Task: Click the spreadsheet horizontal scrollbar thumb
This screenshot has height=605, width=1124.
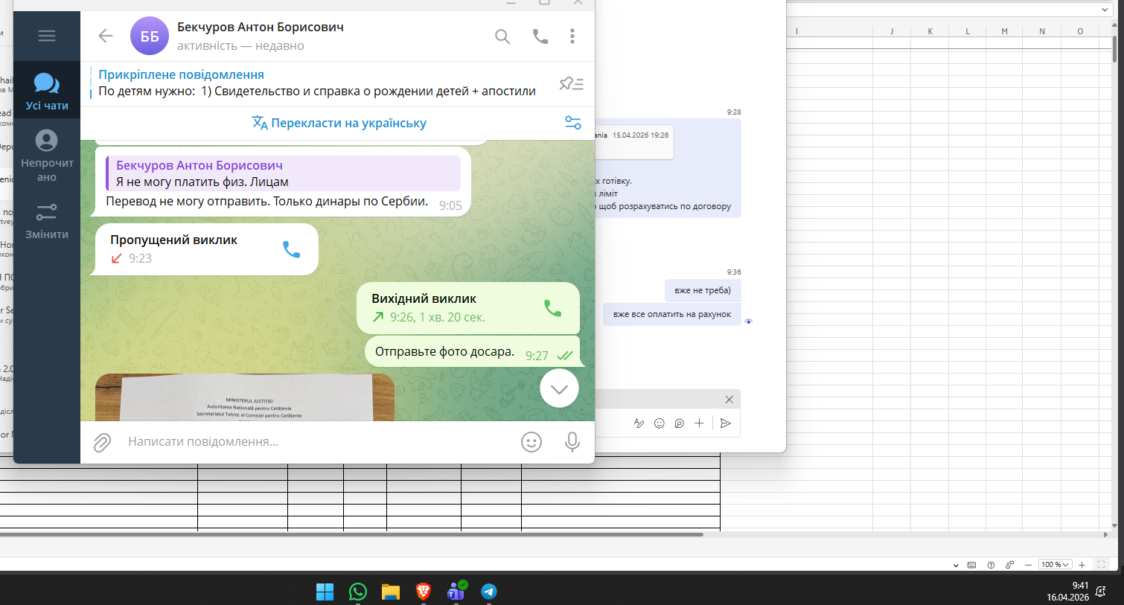Action: [351, 534]
